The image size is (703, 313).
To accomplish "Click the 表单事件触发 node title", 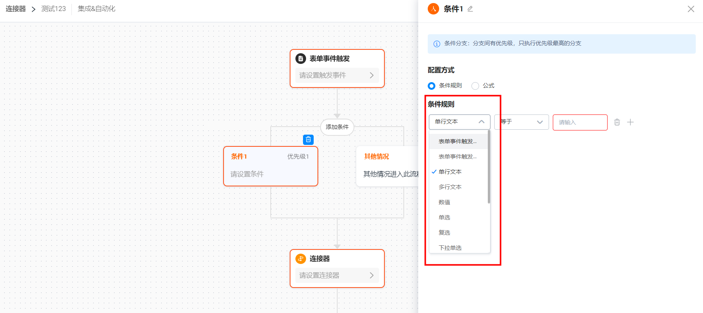I will coord(330,59).
